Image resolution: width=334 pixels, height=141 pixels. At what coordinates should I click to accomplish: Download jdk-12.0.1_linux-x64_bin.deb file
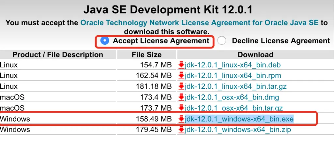233,65
